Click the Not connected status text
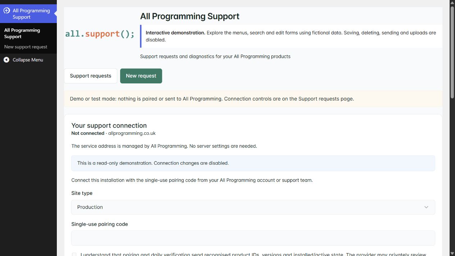This screenshot has height=256, width=455. click(88, 133)
